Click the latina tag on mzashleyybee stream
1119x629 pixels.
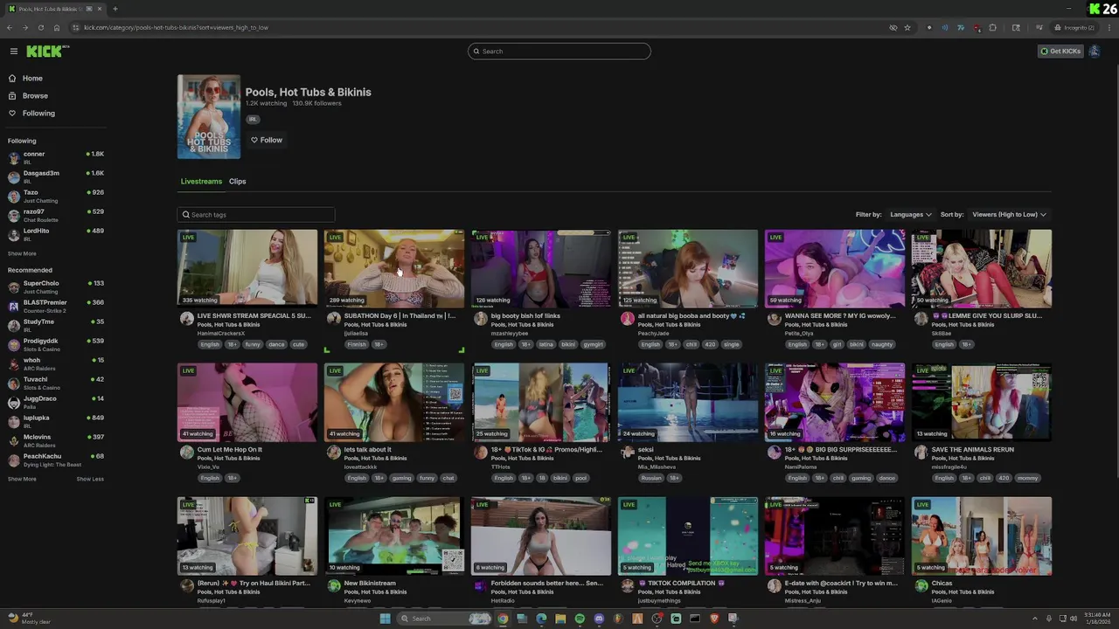(546, 344)
